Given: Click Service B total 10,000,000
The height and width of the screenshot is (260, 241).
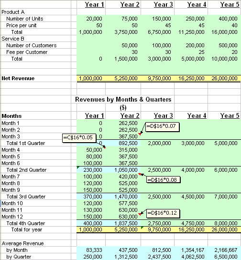Looking at the screenshot, I should pos(224,59).
